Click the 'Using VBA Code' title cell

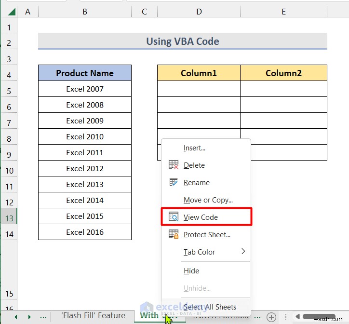coord(183,41)
